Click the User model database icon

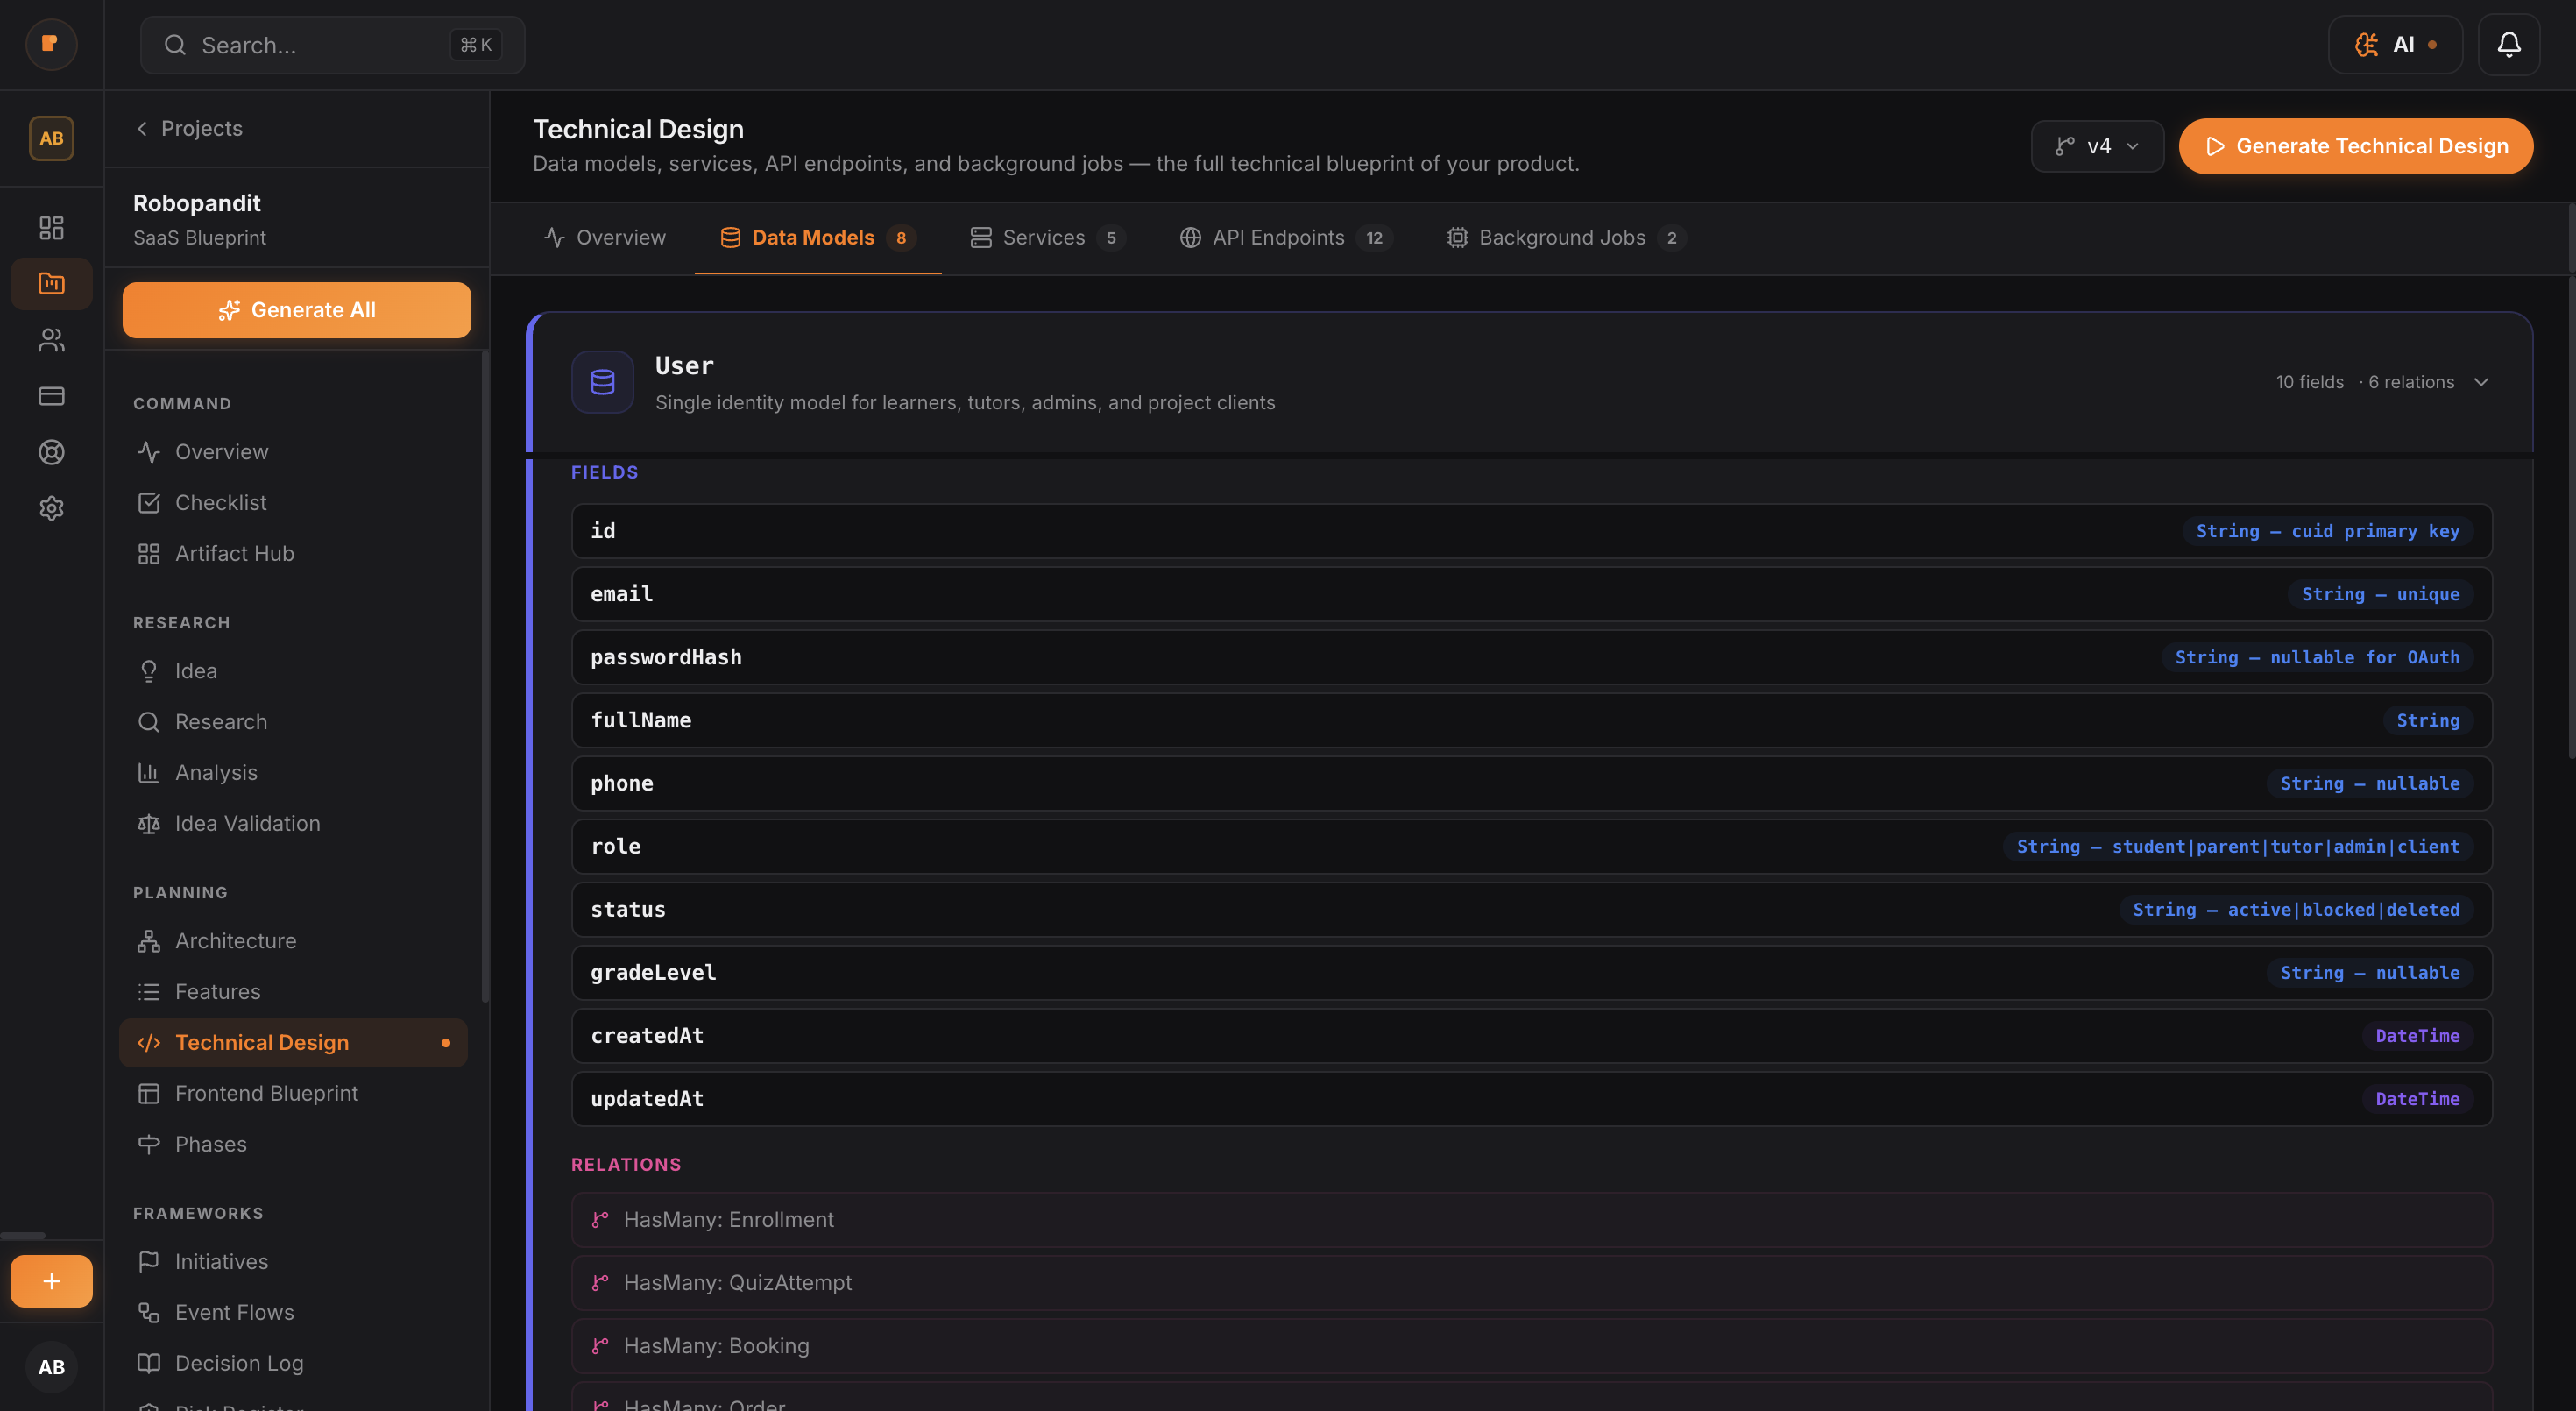point(602,382)
